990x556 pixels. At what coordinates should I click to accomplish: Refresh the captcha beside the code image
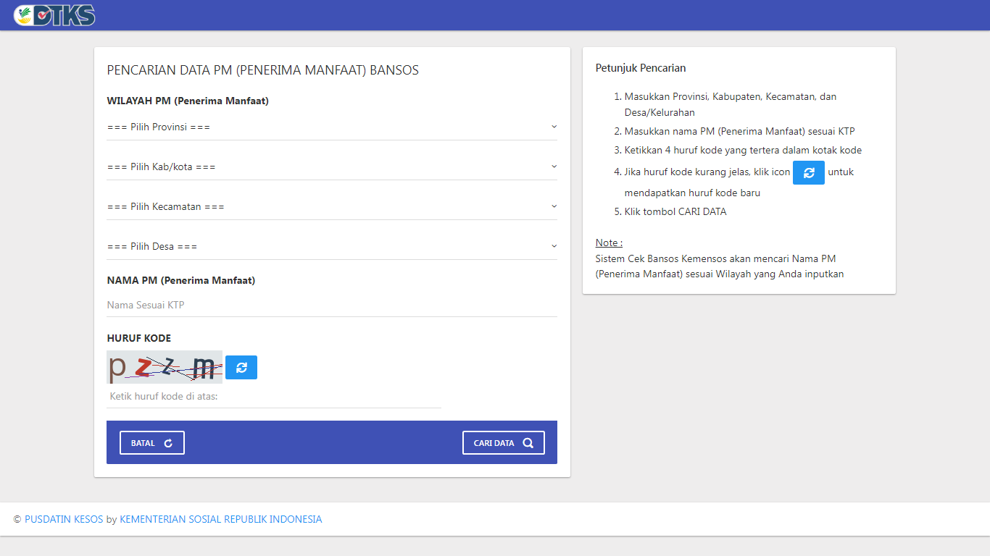tap(241, 367)
